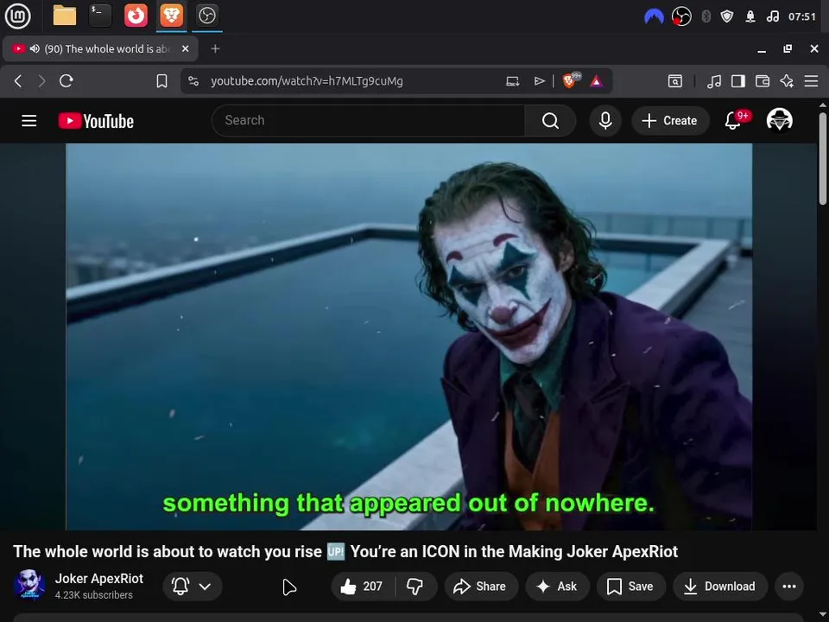Click the send/share arrow icon in address bar
Viewport: 829px width, 622px height.
[539, 81]
